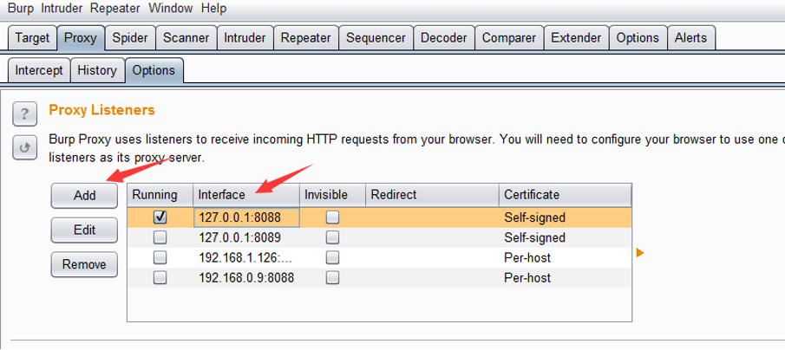Image resolution: width=785 pixels, height=350 pixels.
Task: Sort by the Invisible column header
Action: [x=332, y=195]
